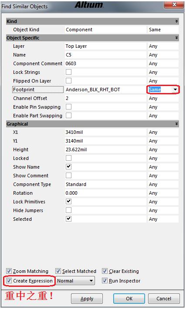Collapse the Object Specific section chevron
Viewport: 186px width, 309px height.
pyautogui.click(x=176, y=38)
